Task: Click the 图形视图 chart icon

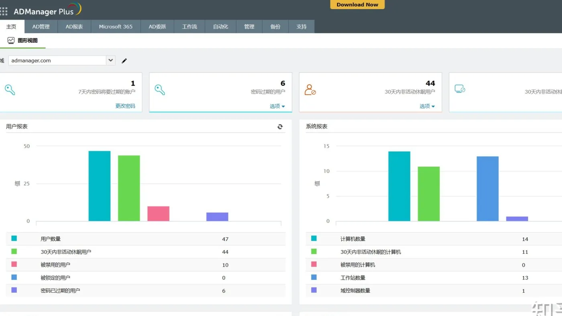Action: click(11, 41)
